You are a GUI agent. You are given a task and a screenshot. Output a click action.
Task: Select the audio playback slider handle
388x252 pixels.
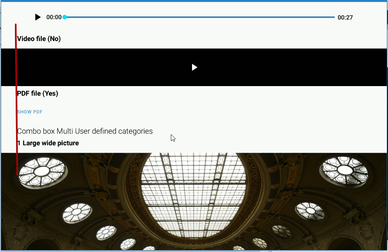pyautogui.click(x=65, y=17)
